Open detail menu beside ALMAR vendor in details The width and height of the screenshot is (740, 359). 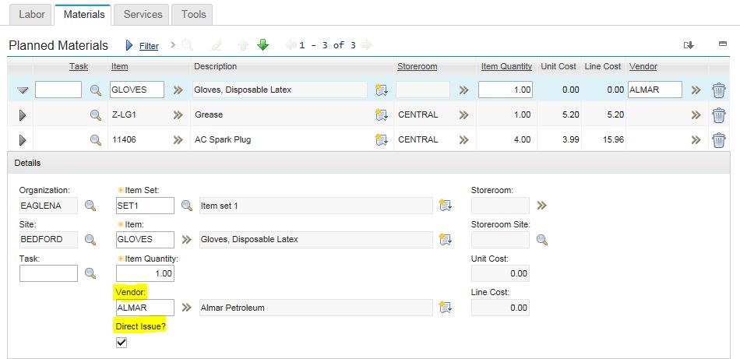point(187,308)
